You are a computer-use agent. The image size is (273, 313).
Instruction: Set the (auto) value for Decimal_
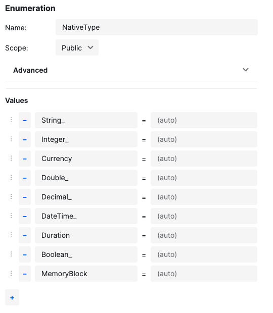204,197
